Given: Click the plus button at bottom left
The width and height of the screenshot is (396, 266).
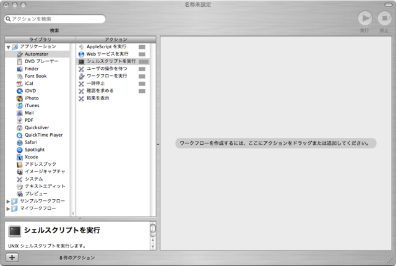Looking at the screenshot, I should [12, 258].
